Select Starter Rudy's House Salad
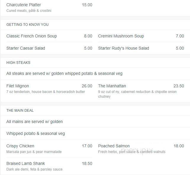Screen dimensions: 190x175 tap(124, 48)
